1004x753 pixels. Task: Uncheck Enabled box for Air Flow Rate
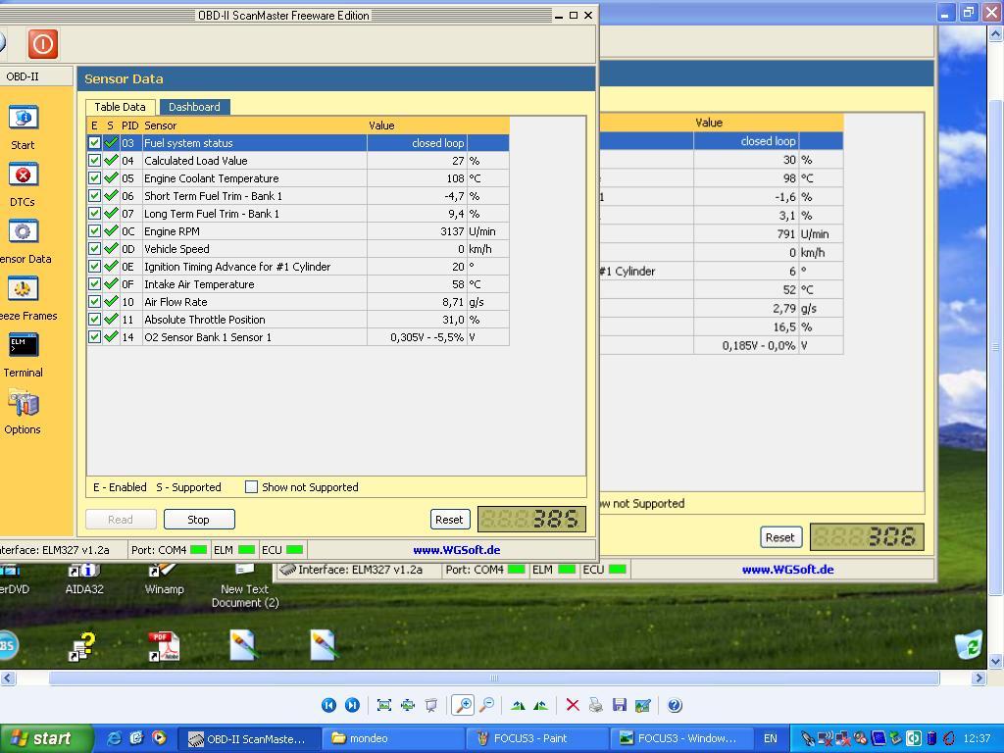(x=94, y=302)
